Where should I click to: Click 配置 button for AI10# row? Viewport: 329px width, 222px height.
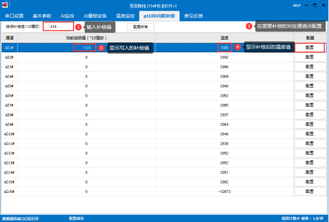pyautogui.click(x=309, y=134)
